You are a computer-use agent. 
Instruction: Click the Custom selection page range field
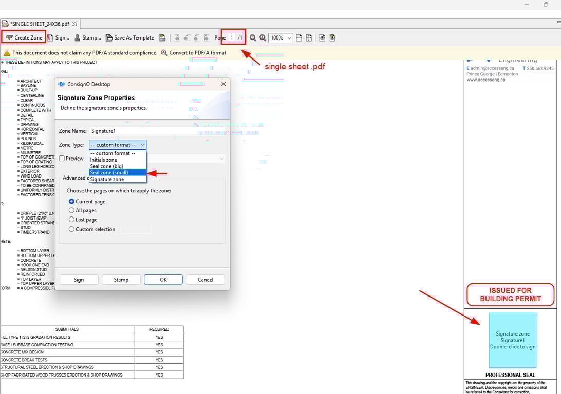click(x=136, y=229)
